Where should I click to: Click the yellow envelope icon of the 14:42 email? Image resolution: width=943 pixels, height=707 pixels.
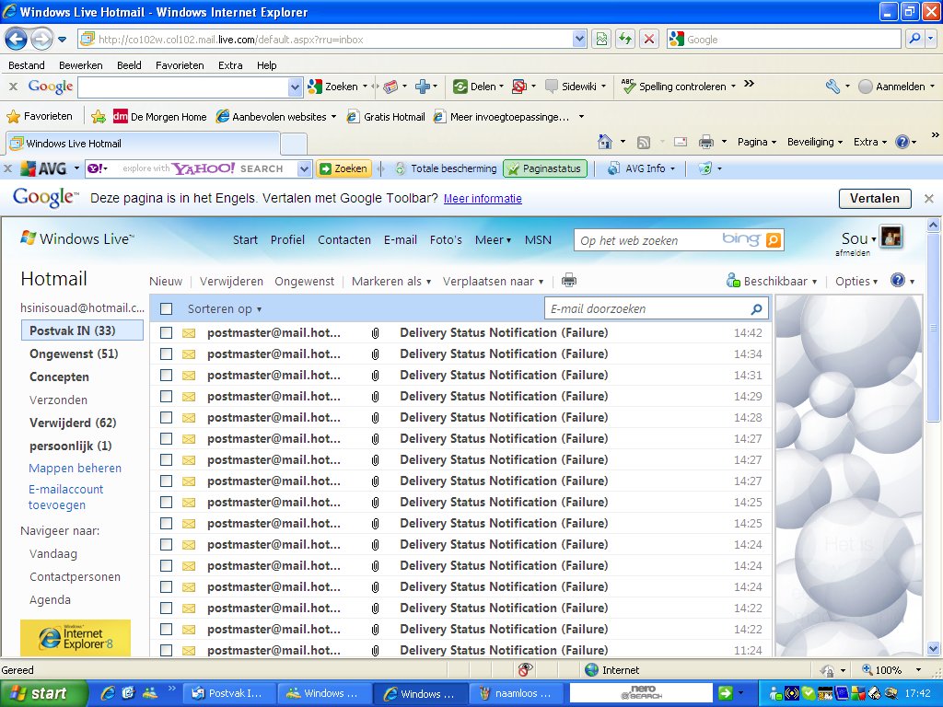(x=189, y=333)
